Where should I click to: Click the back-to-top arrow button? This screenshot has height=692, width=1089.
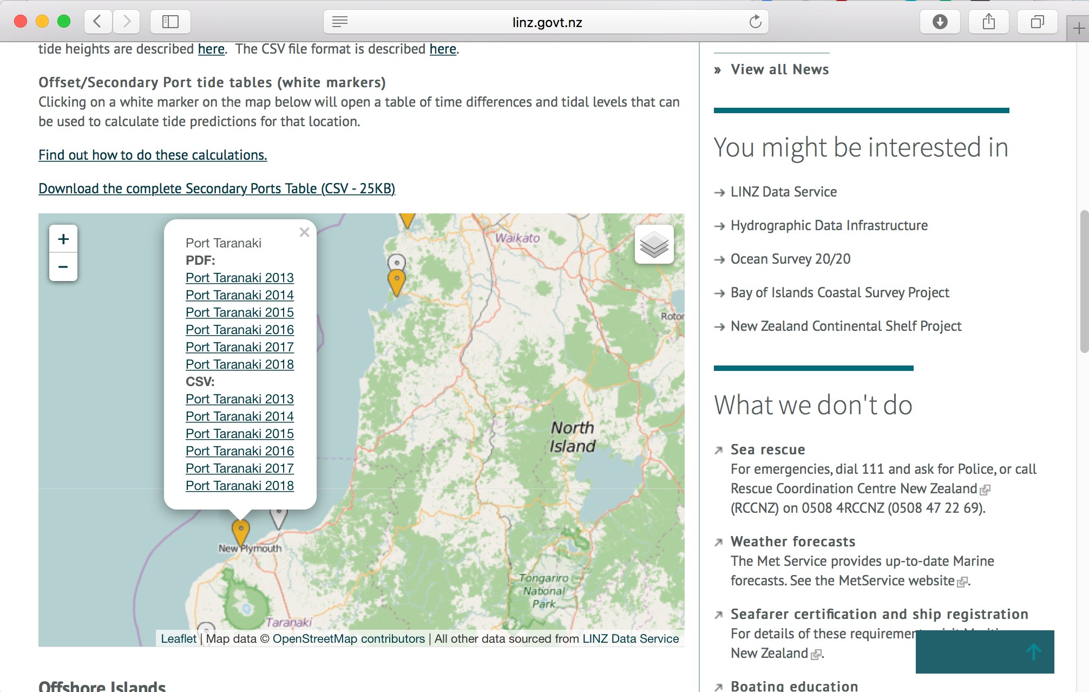coord(1033,652)
